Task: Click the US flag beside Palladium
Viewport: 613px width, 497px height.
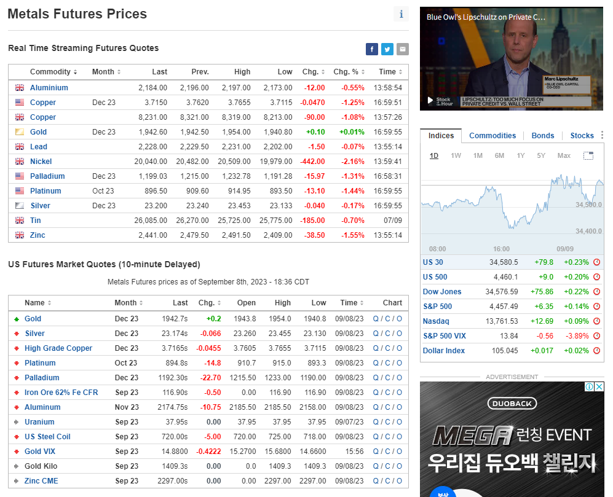Action: (x=20, y=176)
